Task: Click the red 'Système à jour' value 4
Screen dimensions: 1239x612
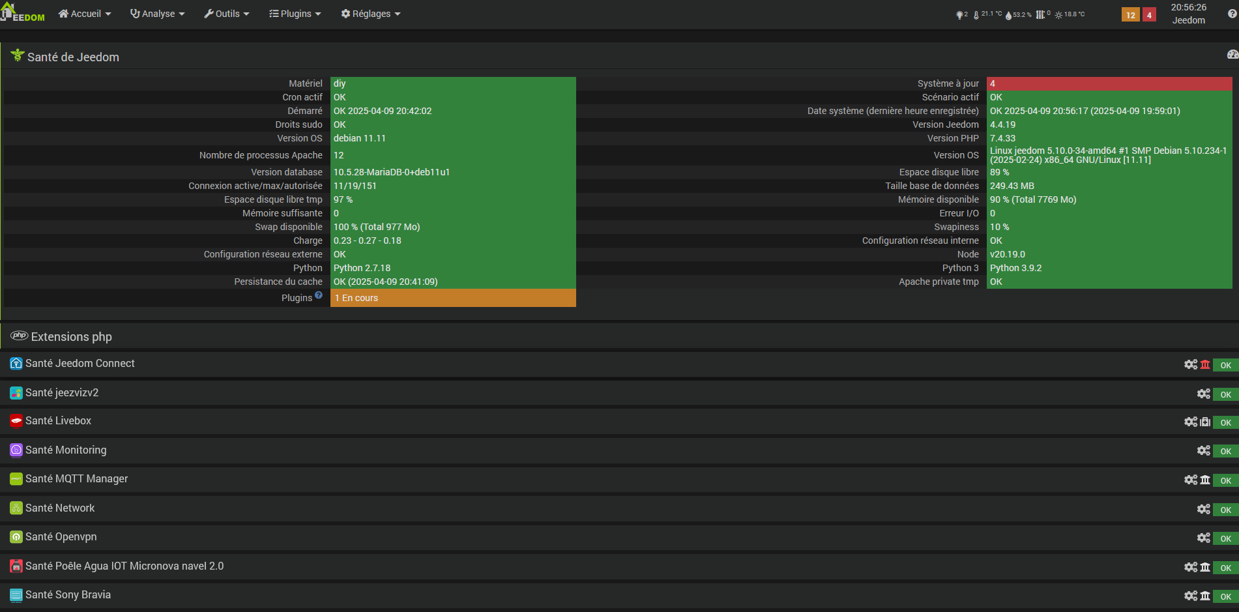Action: [1109, 83]
